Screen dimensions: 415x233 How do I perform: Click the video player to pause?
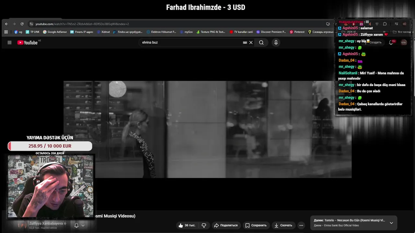tap(207, 129)
